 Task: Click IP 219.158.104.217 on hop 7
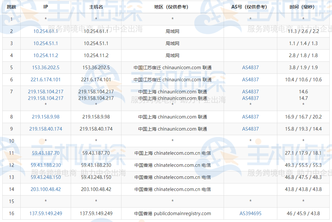tap(46, 91)
